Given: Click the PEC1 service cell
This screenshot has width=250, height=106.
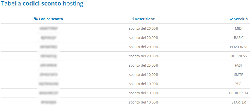Looking at the screenshot, I should pos(239,84).
